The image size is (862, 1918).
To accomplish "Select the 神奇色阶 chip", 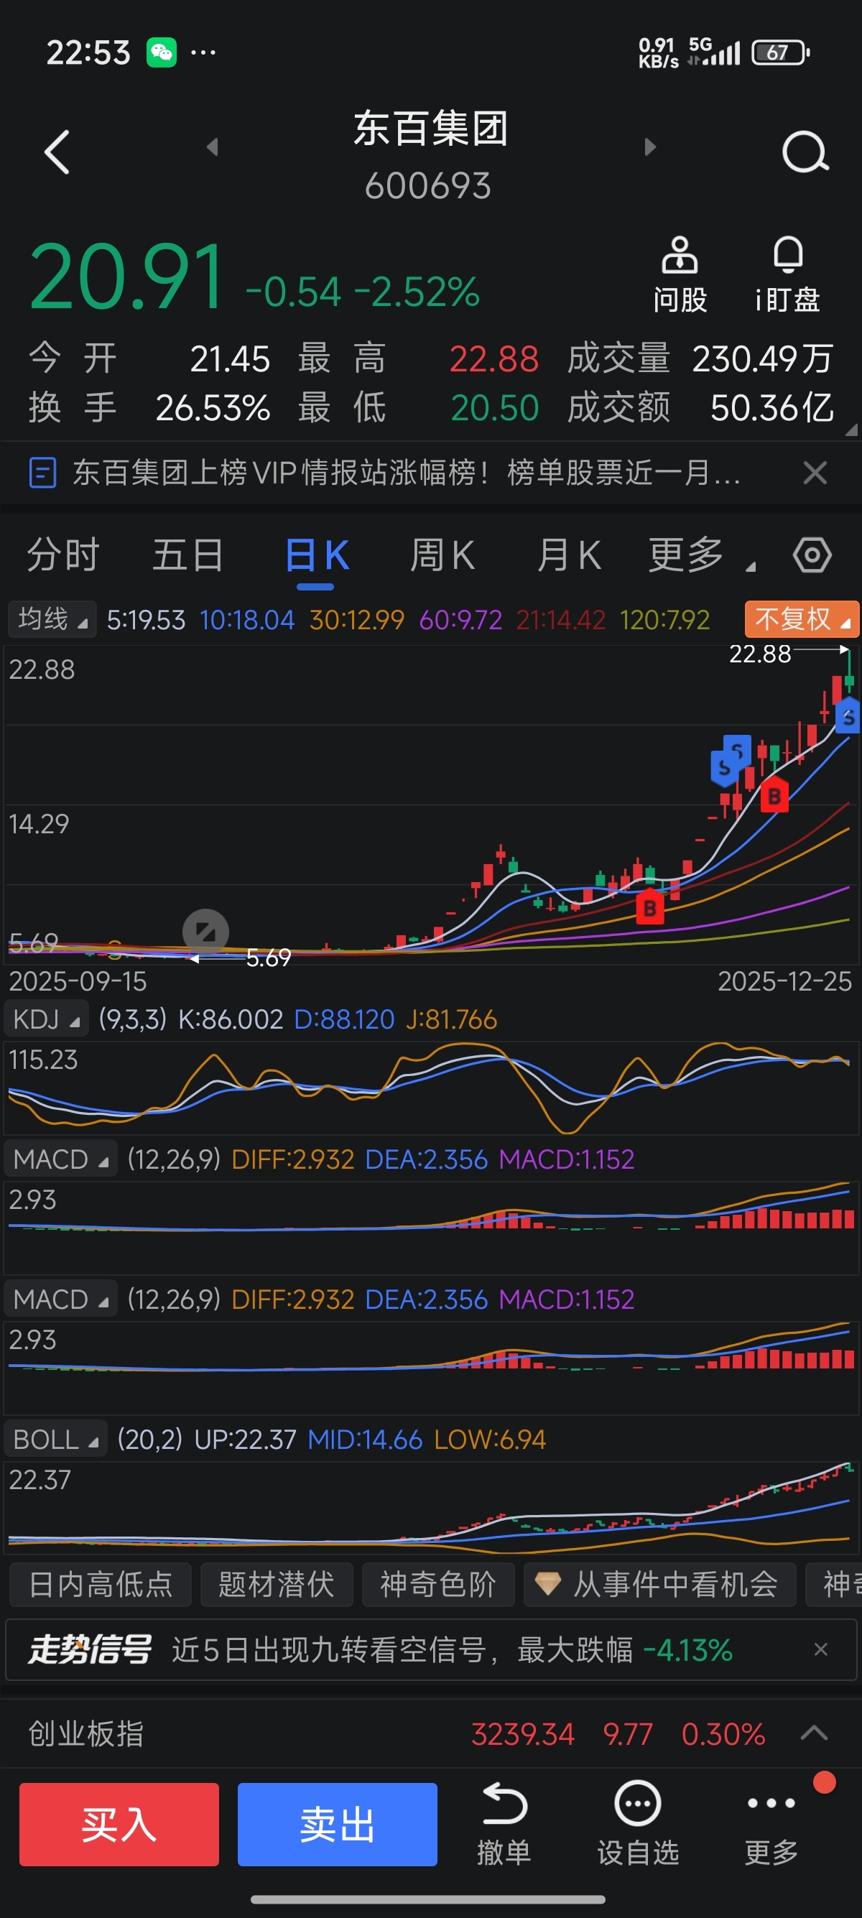I will 437,1585.
